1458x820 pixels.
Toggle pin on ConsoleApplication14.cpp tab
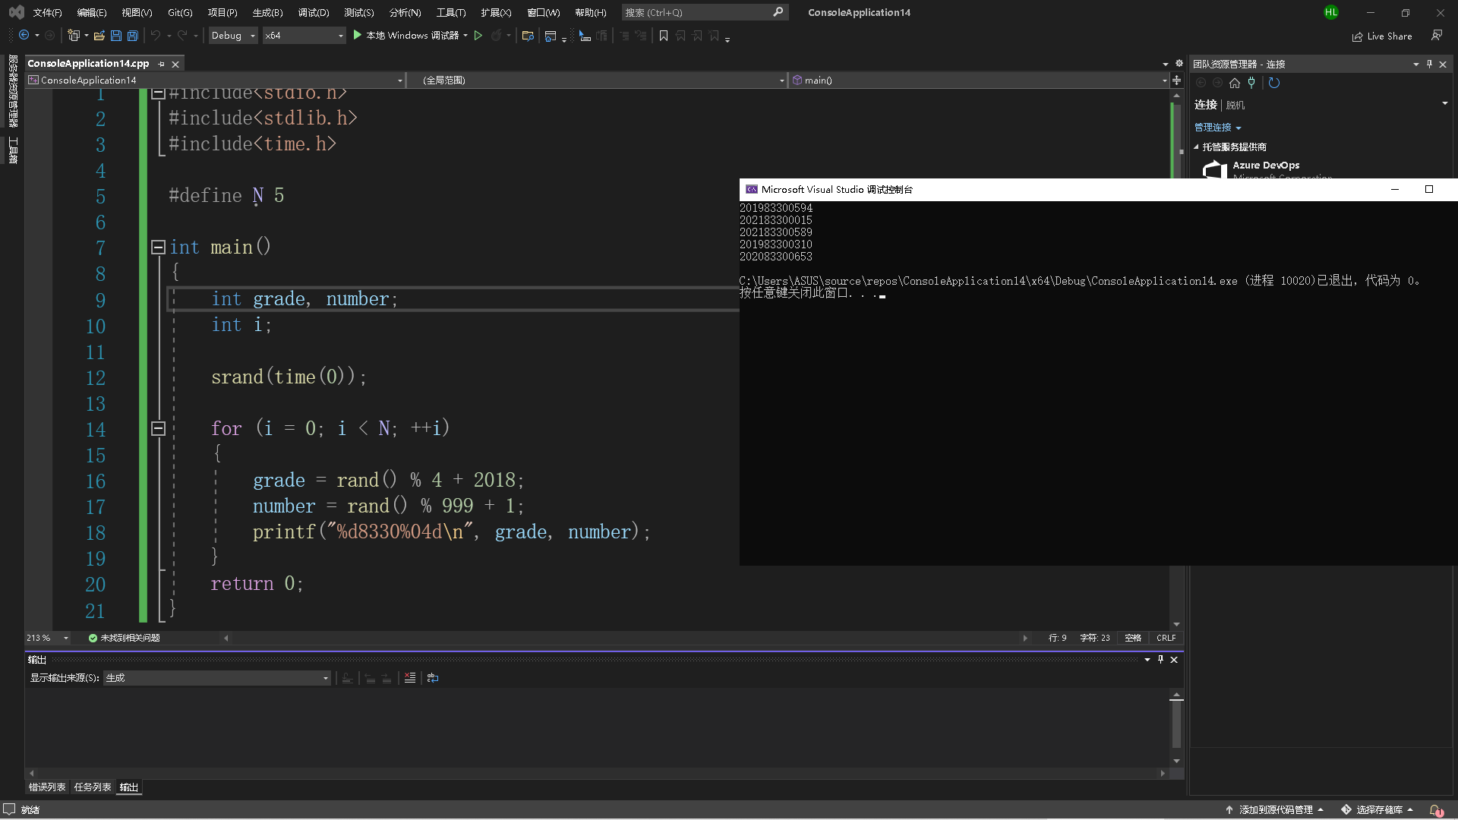click(x=161, y=65)
